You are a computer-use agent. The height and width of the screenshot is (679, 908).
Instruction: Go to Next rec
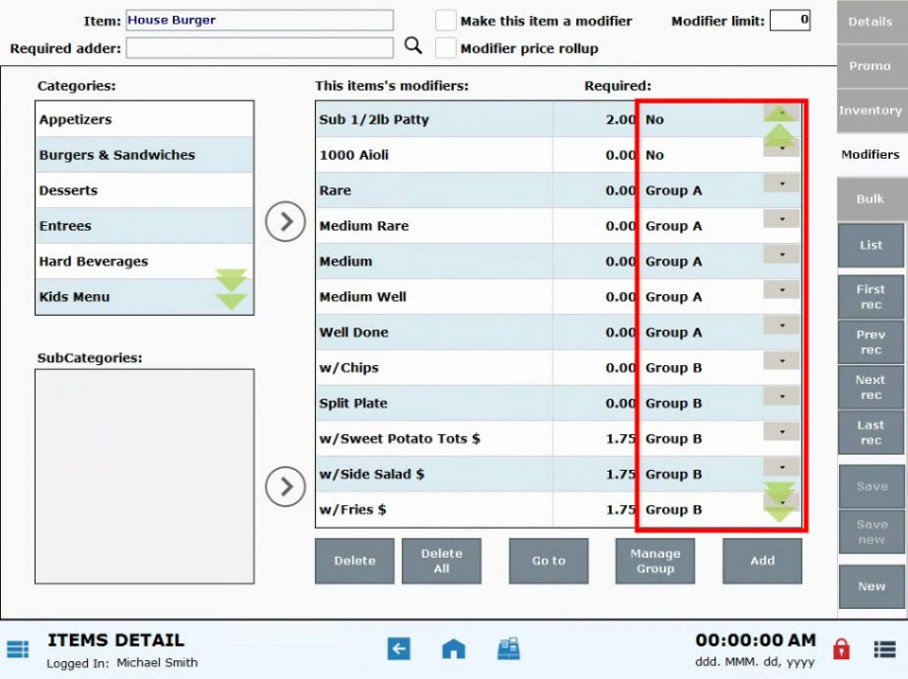pyautogui.click(x=870, y=387)
